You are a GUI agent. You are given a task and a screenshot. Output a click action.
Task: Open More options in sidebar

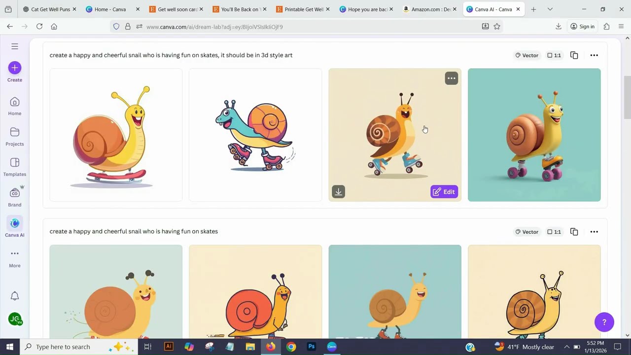[x=15, y=258]
